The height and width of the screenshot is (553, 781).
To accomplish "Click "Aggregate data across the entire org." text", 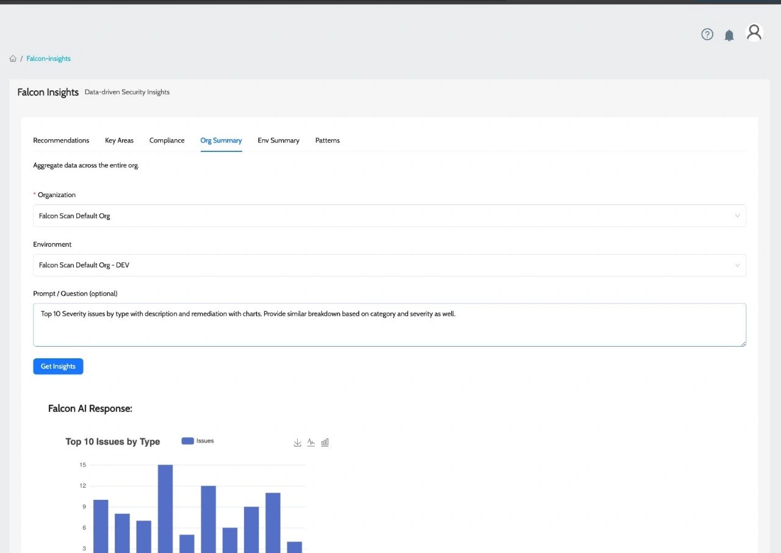I will tap(86, 165).
